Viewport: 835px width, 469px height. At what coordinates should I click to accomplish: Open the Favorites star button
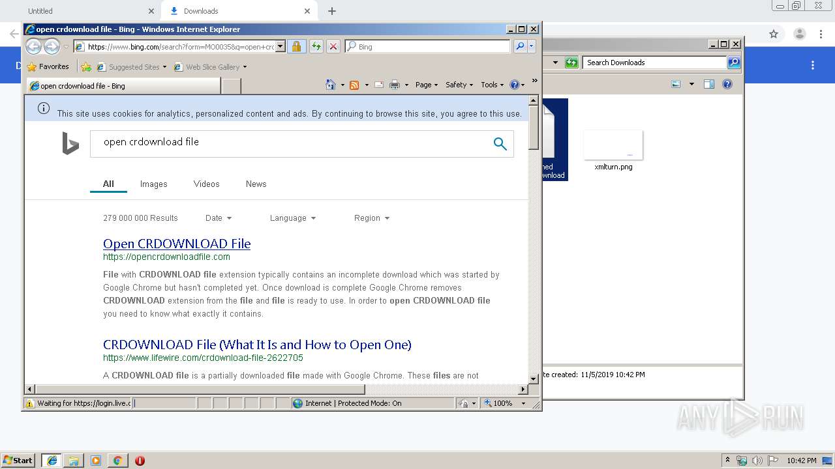48,66
